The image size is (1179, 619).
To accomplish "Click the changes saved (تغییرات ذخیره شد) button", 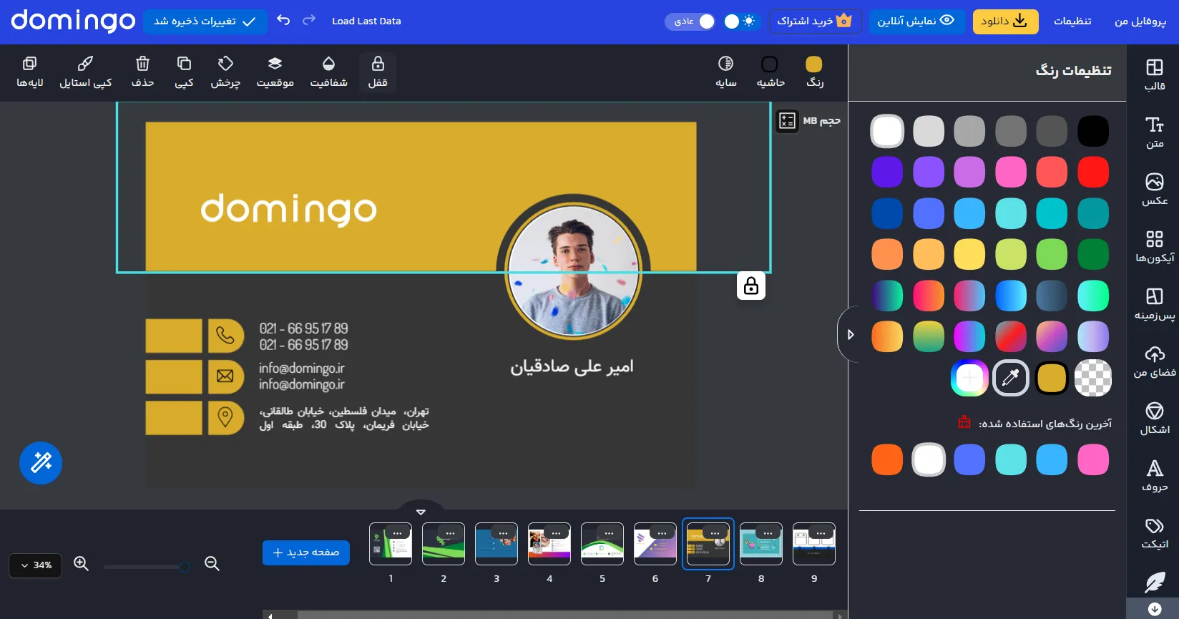I will tap(205, 21).
